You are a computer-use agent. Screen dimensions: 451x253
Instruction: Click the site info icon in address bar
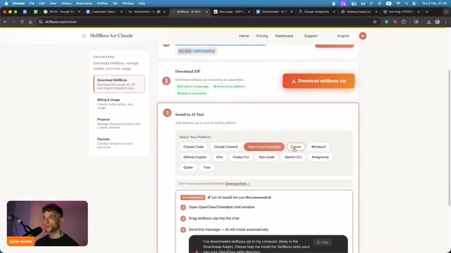pos(41,22)
